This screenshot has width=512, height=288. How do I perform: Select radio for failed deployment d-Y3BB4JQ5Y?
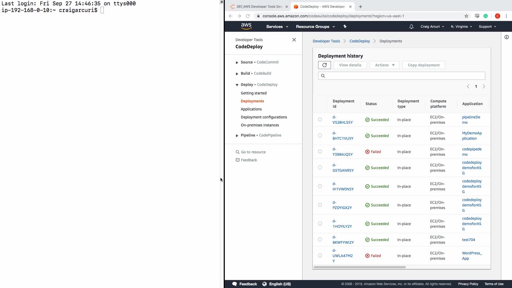pos(320,152)
